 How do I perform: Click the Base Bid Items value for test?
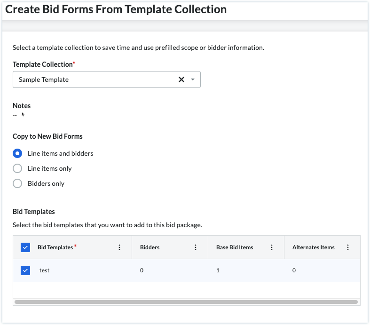[x=218, y=270]
